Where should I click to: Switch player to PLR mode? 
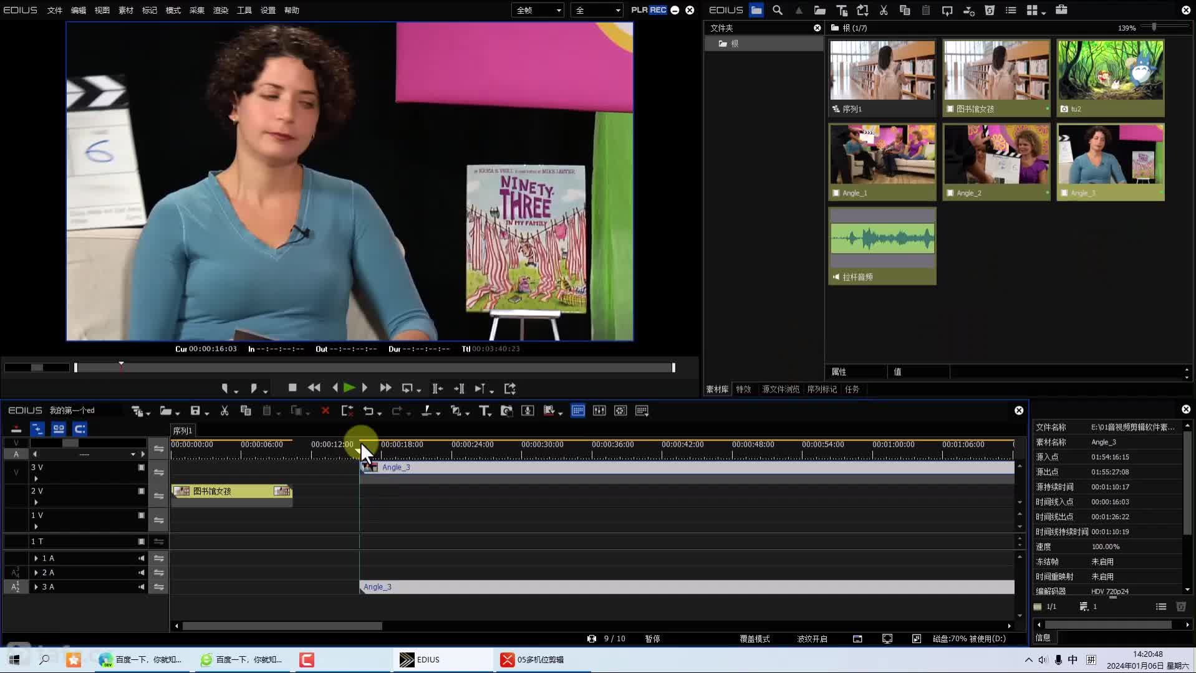click(639, 10)
